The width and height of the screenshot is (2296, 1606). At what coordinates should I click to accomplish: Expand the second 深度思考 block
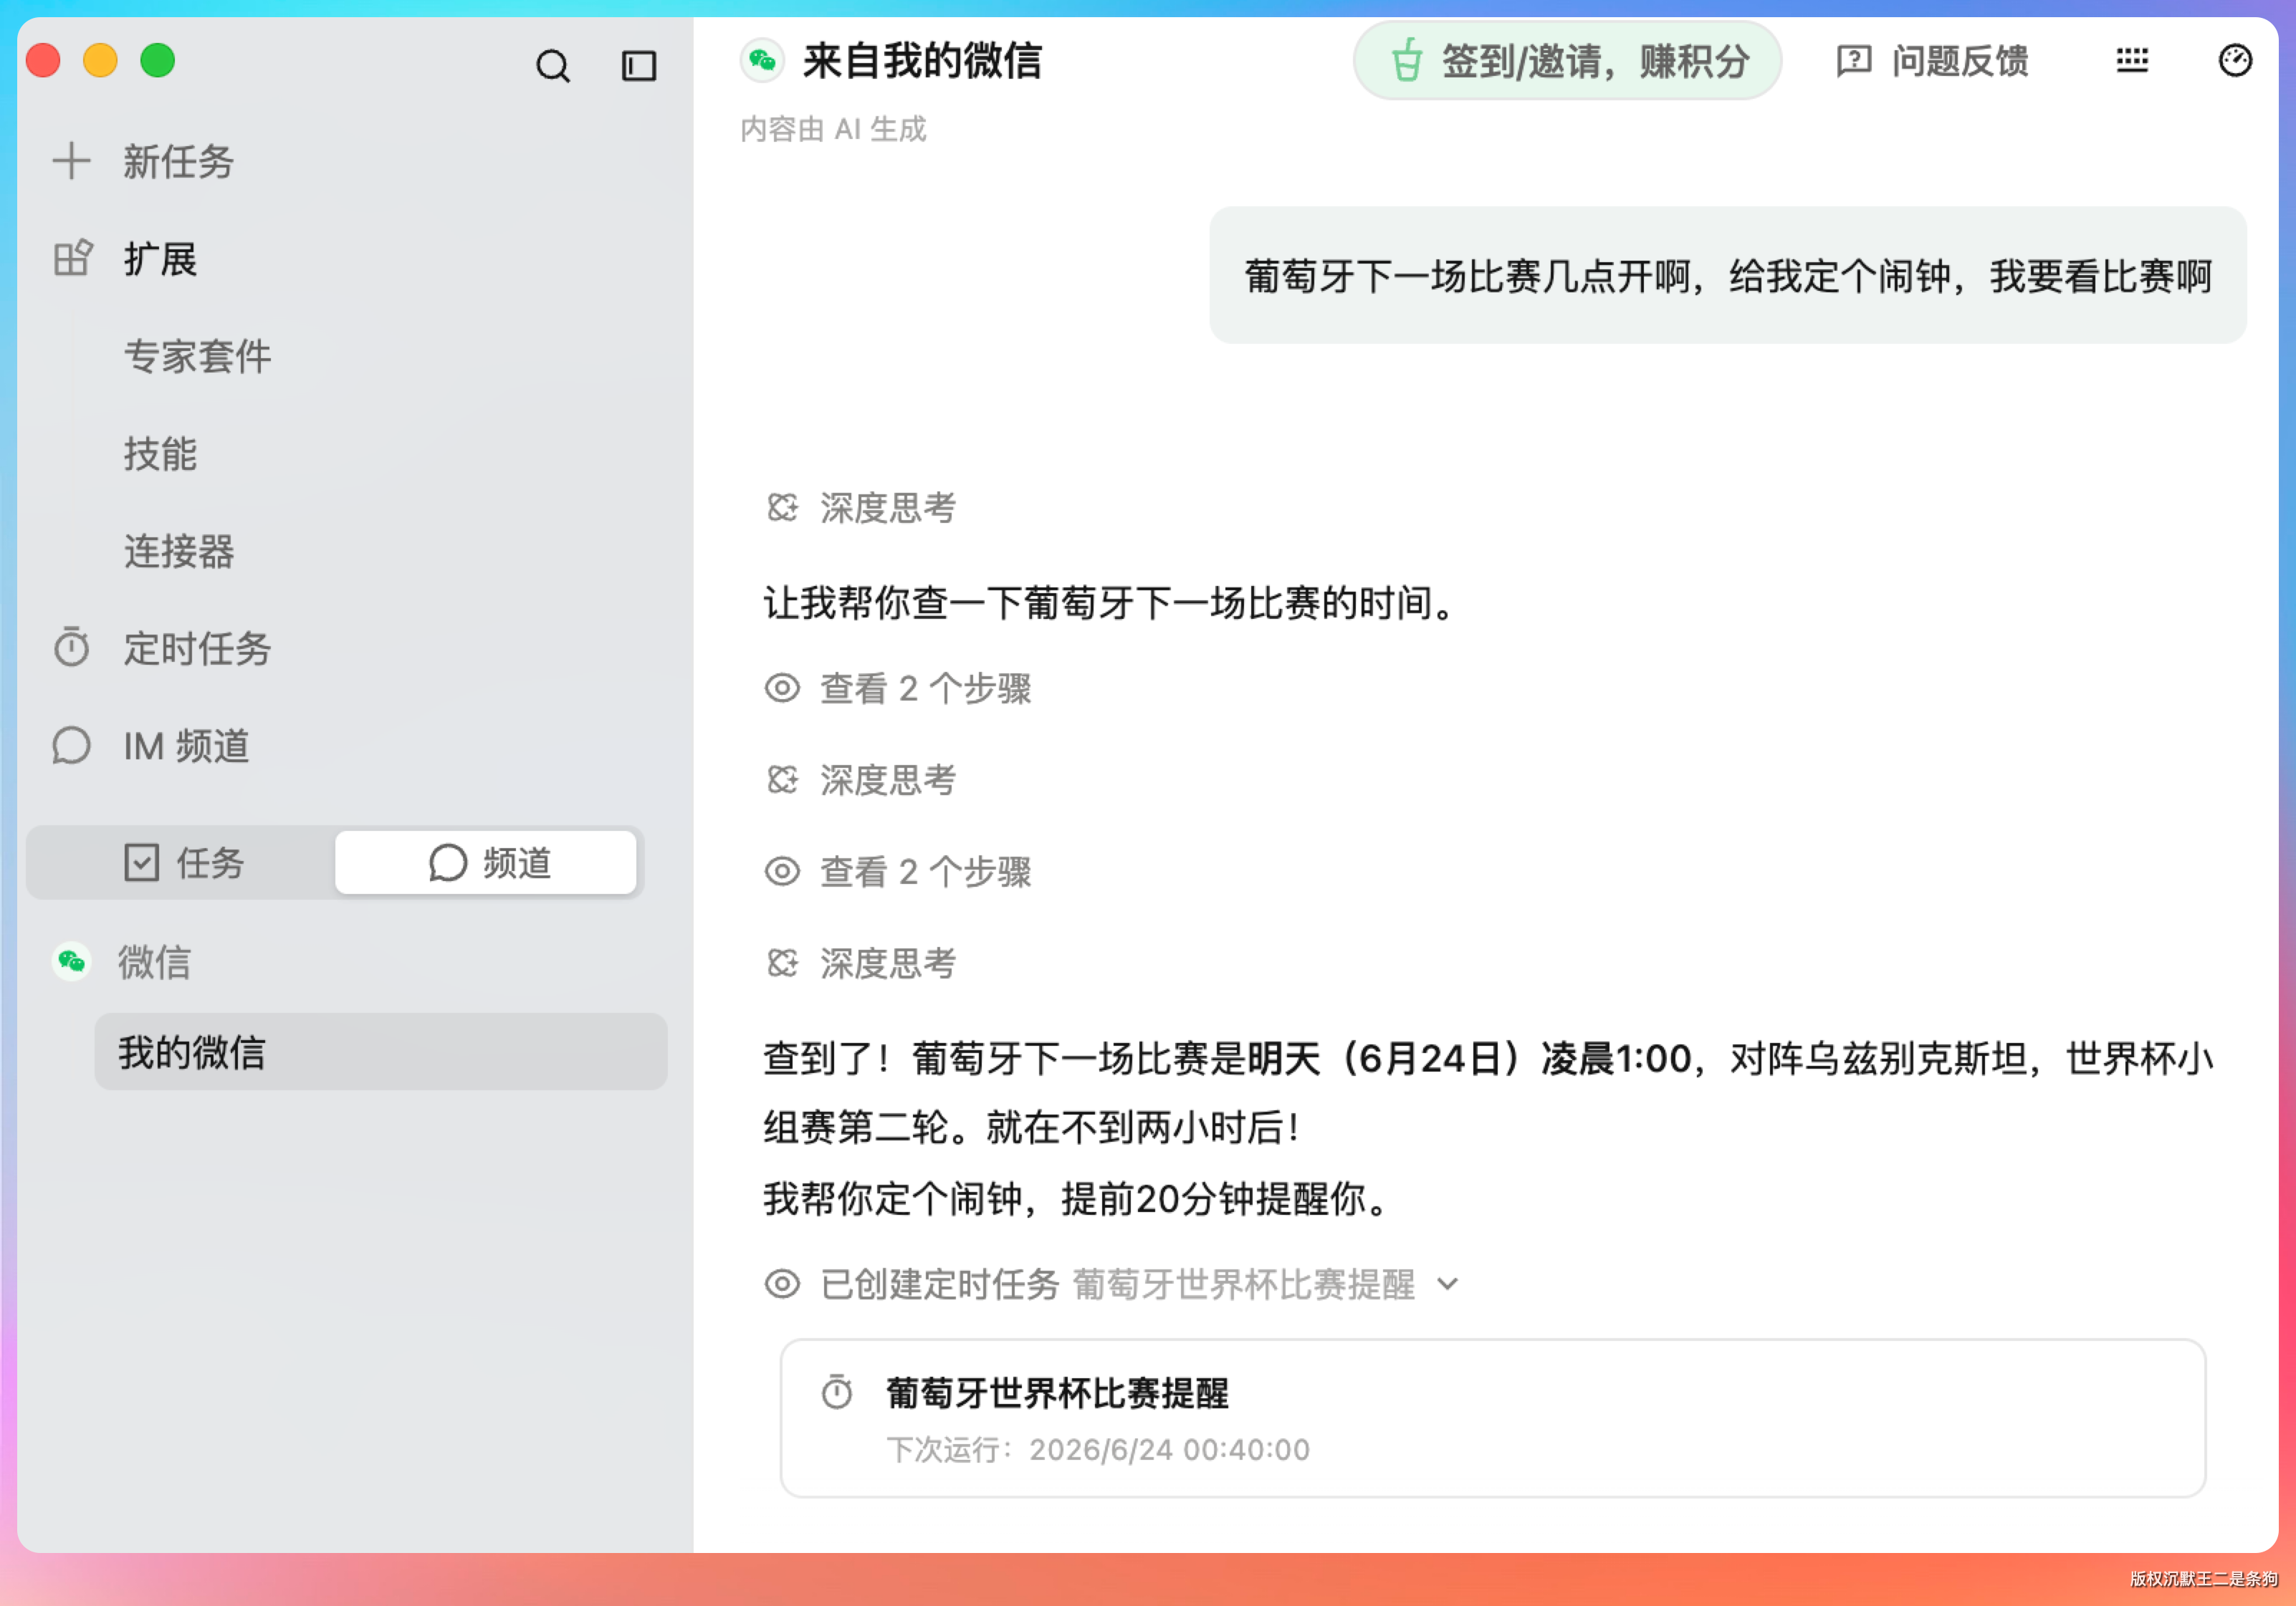[861, 781]
